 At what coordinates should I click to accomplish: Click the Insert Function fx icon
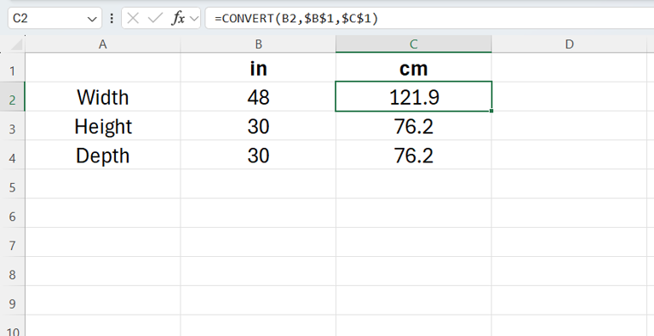[178, 19]
